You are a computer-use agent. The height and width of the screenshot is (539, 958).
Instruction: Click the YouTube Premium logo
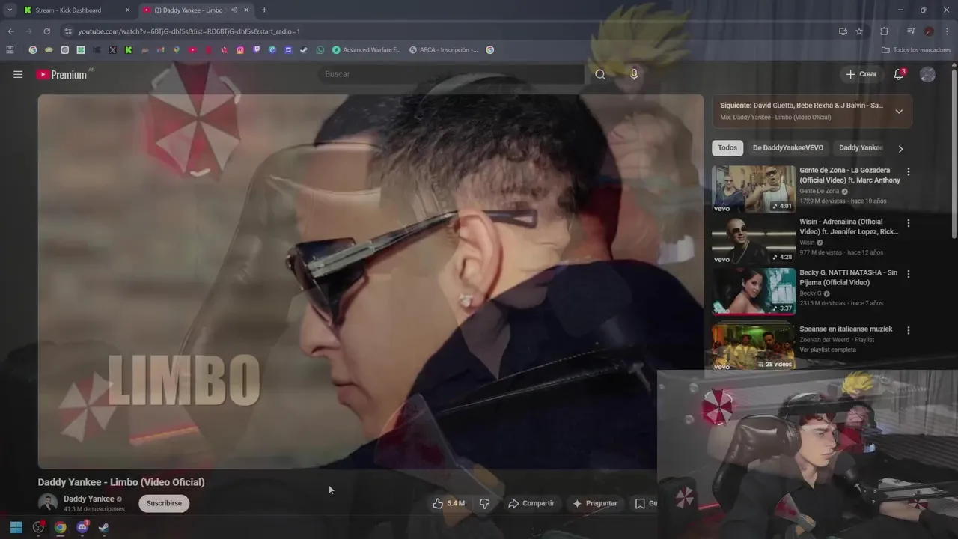click(x=61, y=74)
